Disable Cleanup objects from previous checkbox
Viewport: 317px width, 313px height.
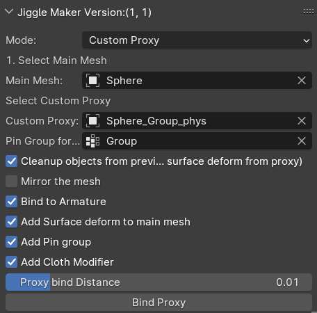[12, 161]
